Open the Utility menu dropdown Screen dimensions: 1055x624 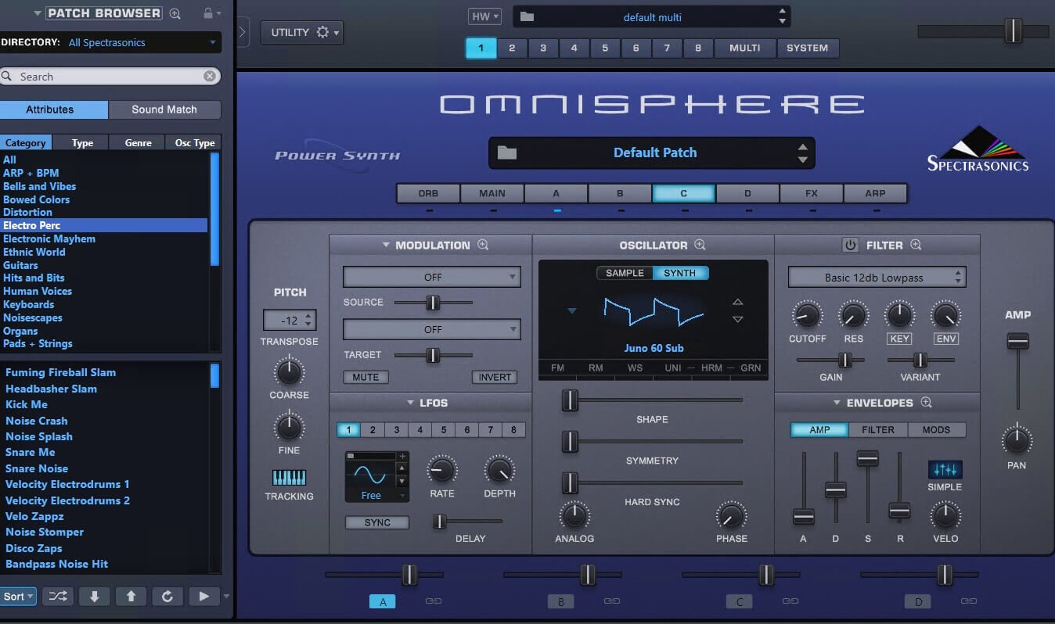[302, 32]
